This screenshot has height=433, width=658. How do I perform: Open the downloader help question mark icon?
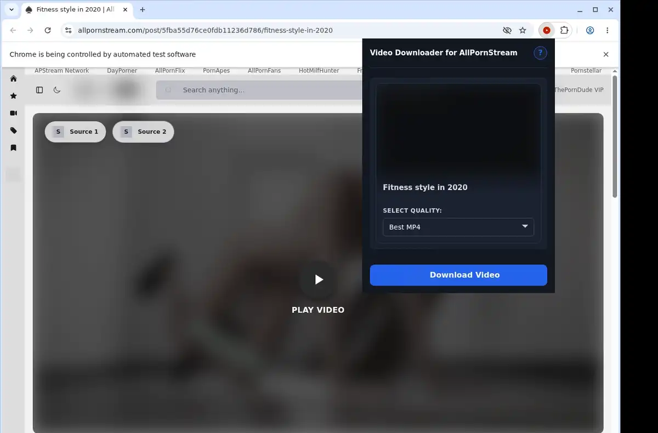(x=540, y=53)
